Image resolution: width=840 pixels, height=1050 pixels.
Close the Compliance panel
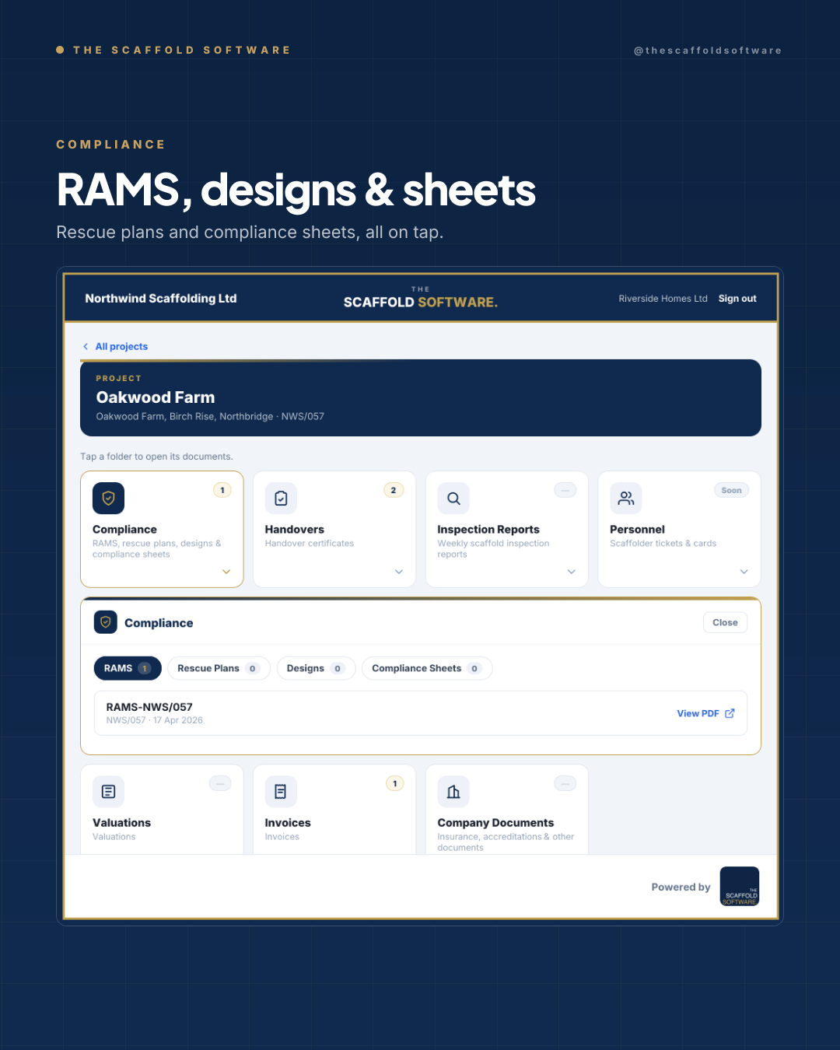pos(725,622)
